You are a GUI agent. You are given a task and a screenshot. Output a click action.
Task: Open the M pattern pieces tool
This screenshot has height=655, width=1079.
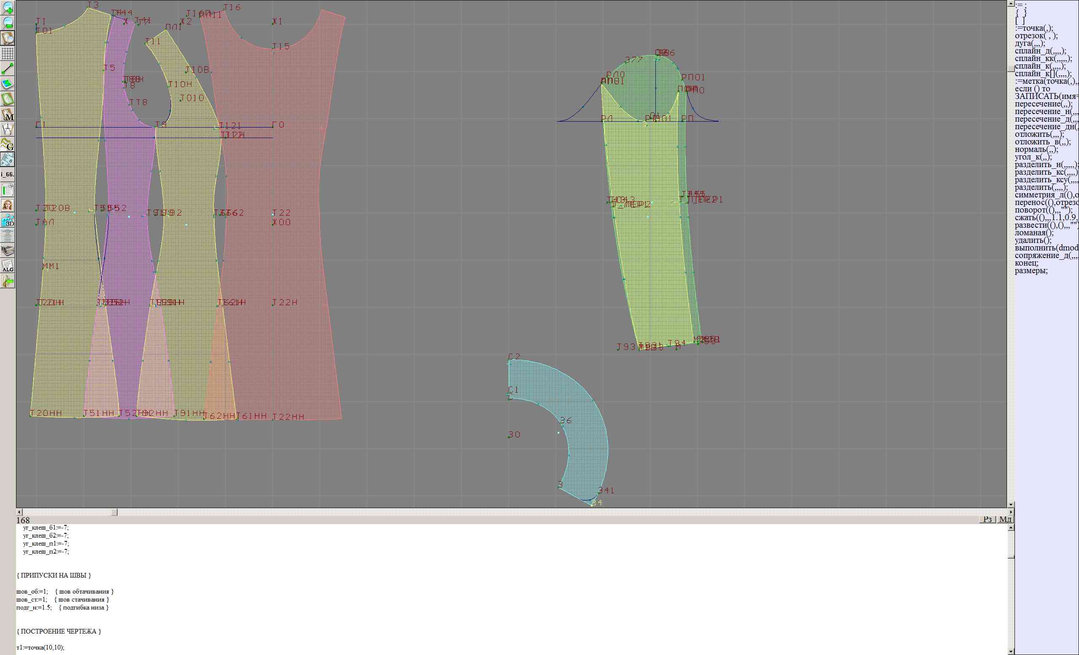pyautogui.click(x=8, y=115)
